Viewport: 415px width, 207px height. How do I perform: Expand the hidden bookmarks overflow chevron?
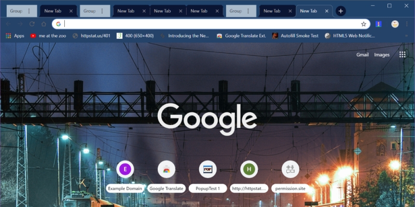pos(406,36)
